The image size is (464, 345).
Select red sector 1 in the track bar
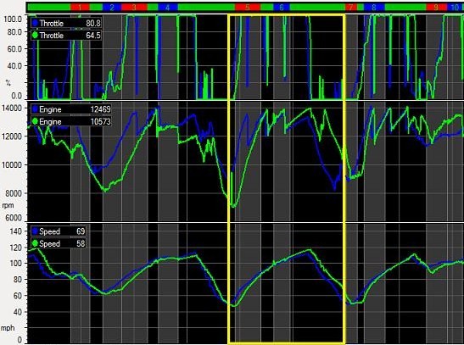click(80, 8)
